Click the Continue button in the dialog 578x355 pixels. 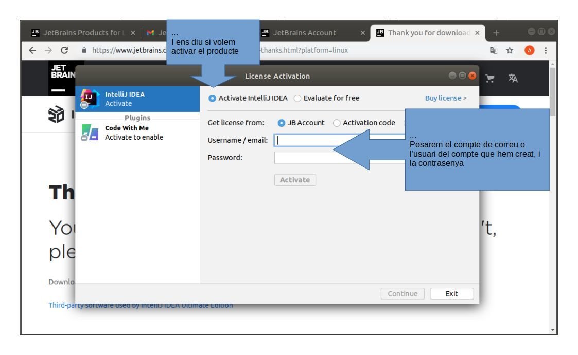(x=402, y=293)
